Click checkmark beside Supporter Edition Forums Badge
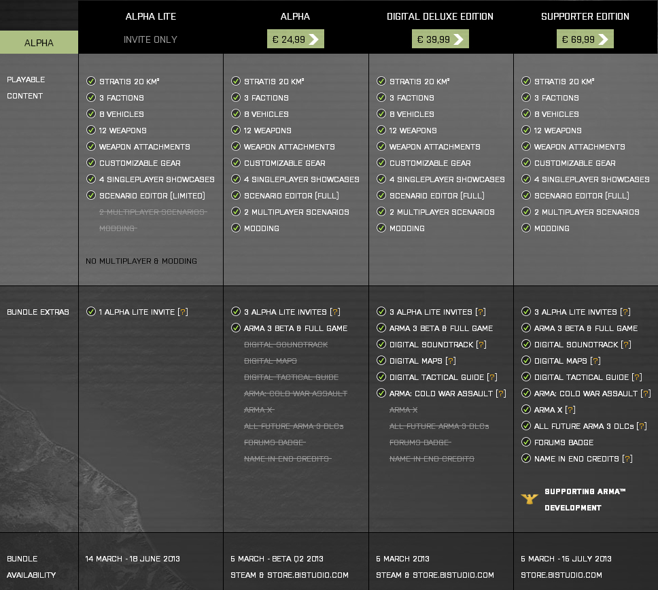Viewport: 658px width, 590px height. click(x=526, y=442)
